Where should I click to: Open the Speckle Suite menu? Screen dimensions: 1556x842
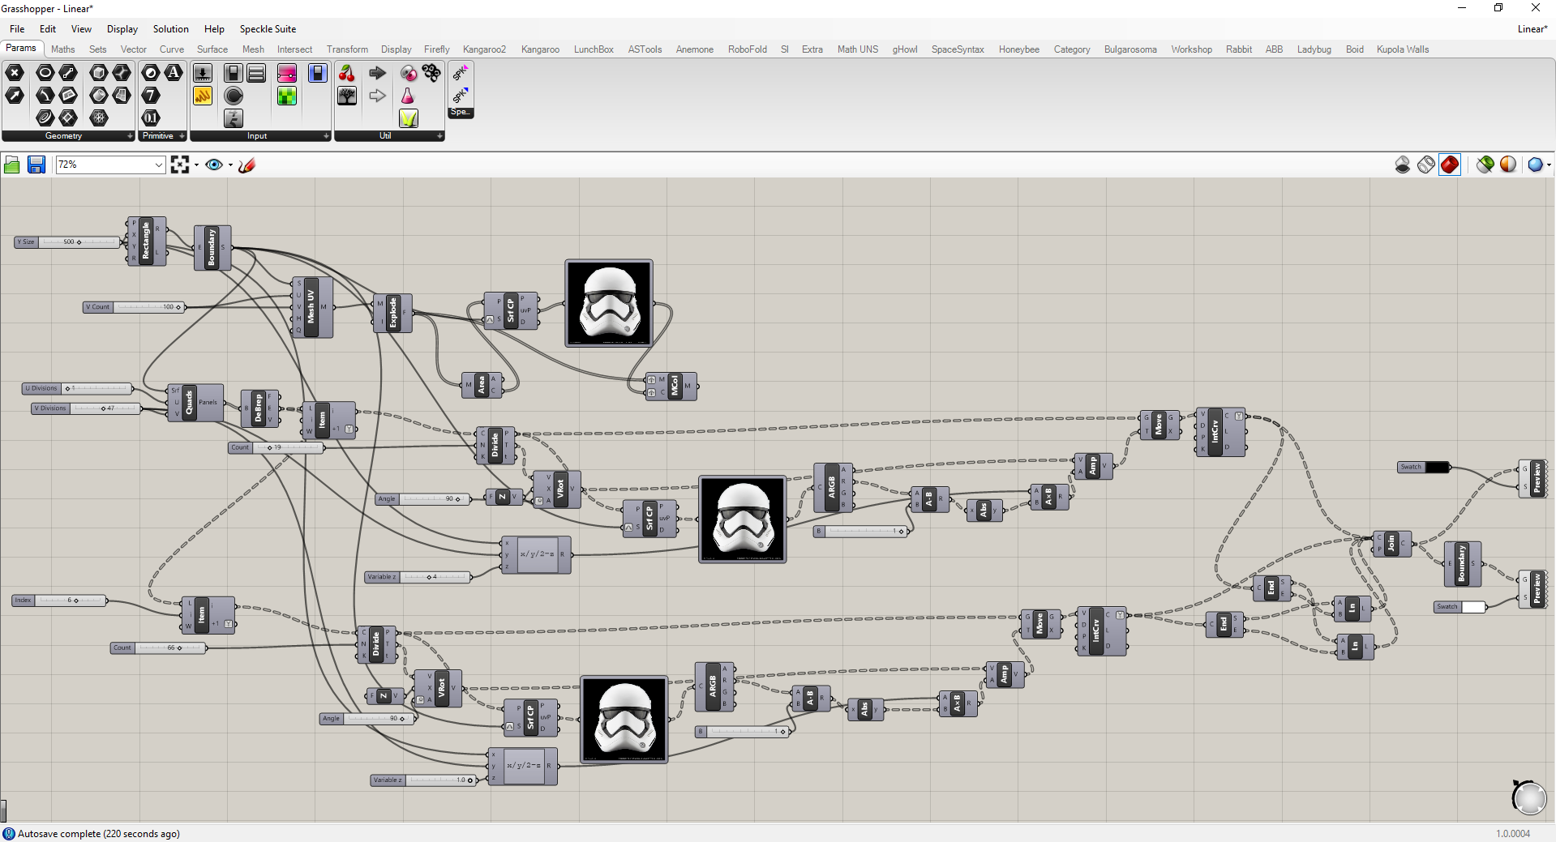(x=268, y=29)
